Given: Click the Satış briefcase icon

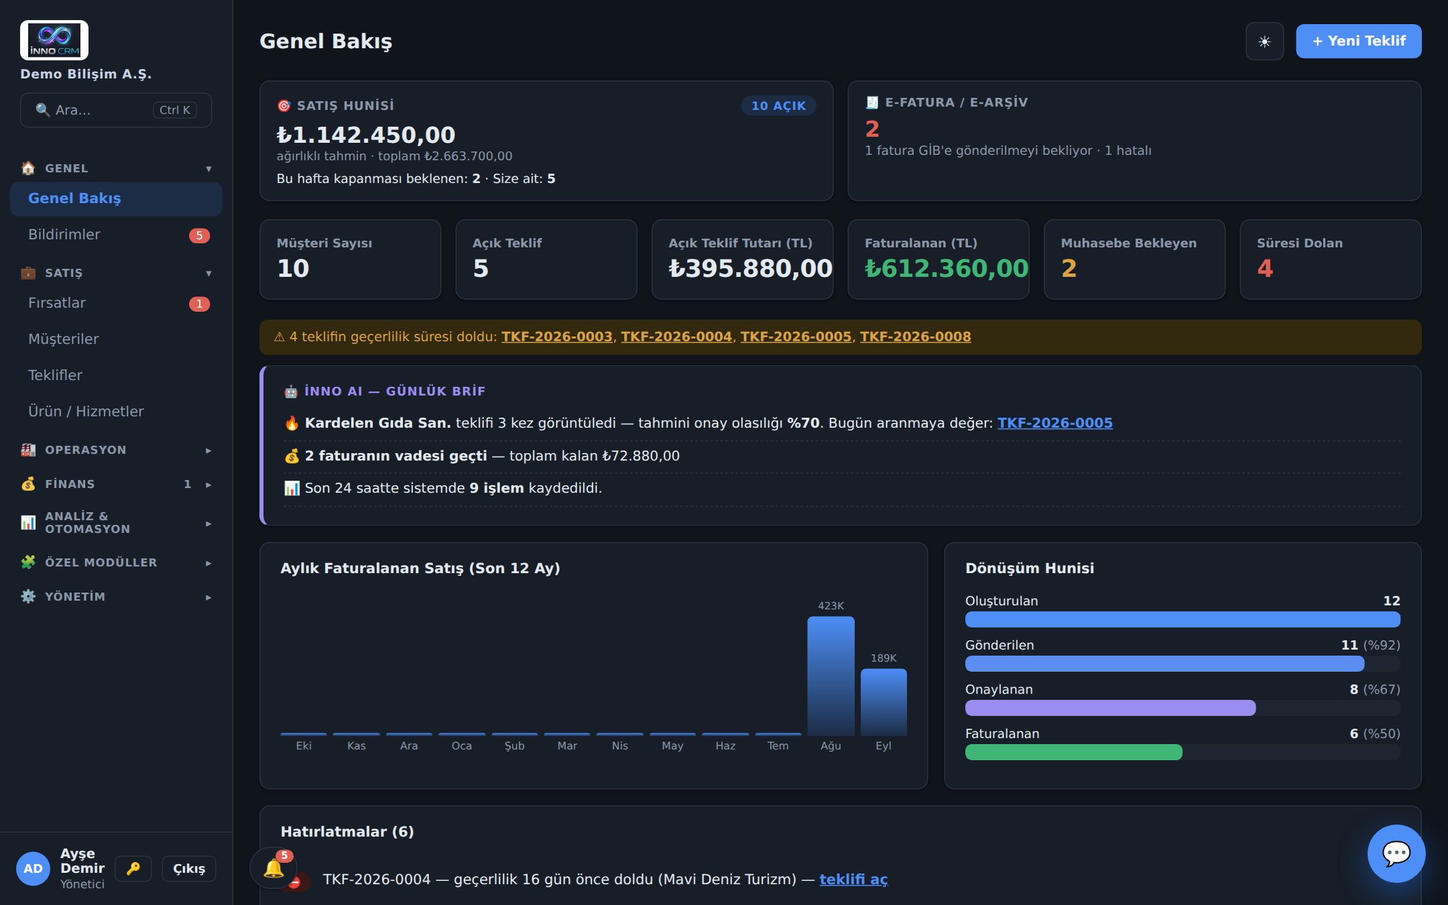Looking at the screenshot, I should [28, 273].
